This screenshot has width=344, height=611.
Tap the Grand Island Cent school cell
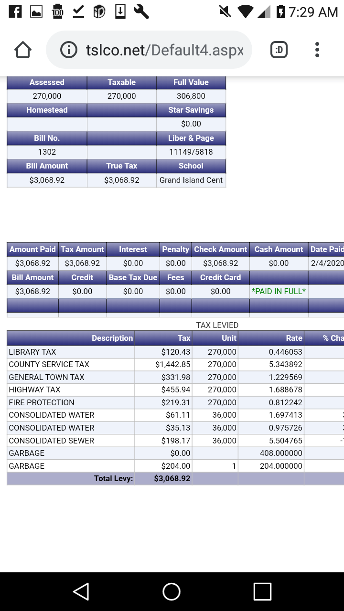coord(191,180)
